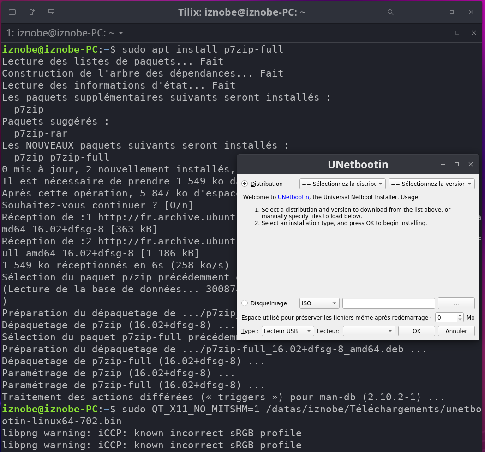Close the Tilix window
Screen dimensions: 485x452
(471, 12)
